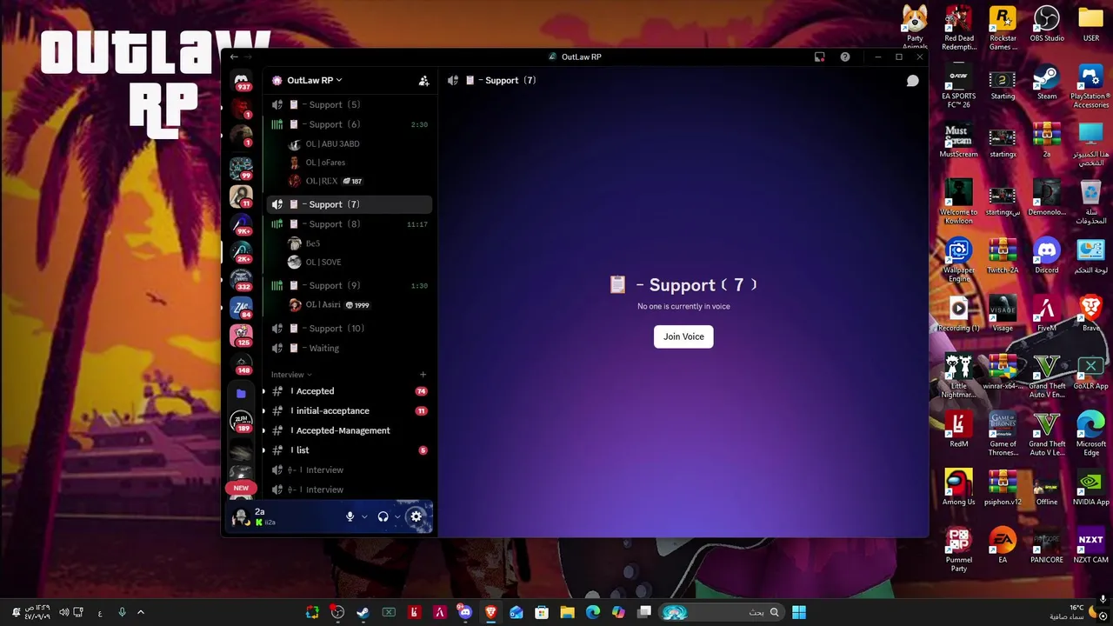The image size is (1113, 626).
Task: Open the NZXT CAM desktop shortcut
Action: [x=1090, y=546]
